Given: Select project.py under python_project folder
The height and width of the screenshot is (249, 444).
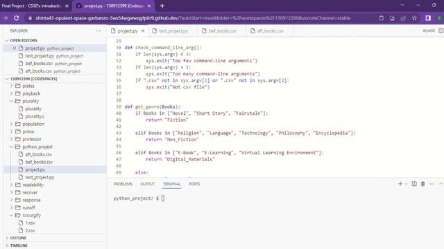Looking at the screenshot, I should tap(55, 169).
